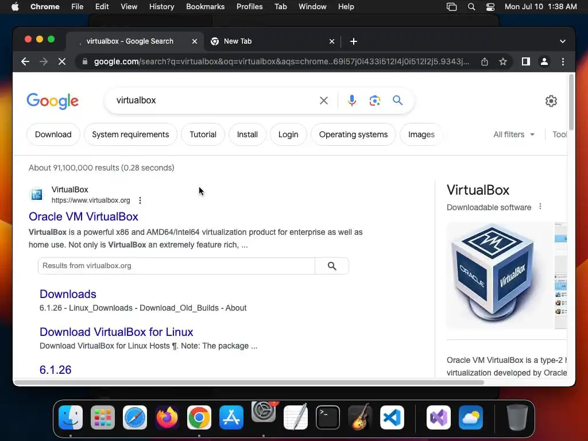The width and height of the screenshot is (588, 441).
Task: Close the virtualbox Google Search tab
Action: pos(195,41)
